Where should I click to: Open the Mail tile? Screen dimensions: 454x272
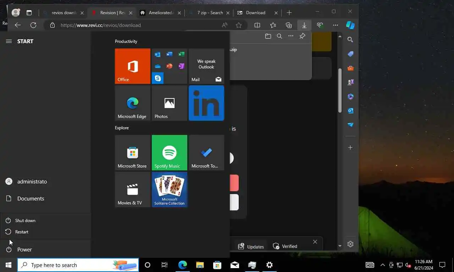pos(206,66)
